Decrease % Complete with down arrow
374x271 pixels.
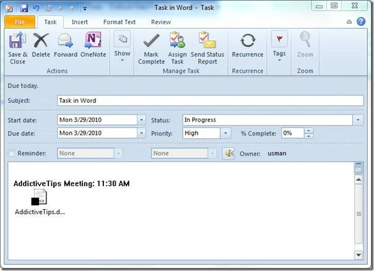coord(308,136)
